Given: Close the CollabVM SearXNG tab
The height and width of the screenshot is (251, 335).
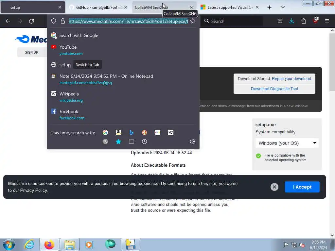Looking at the screenshot, I should pyautogui.click(x=191, y=7).
